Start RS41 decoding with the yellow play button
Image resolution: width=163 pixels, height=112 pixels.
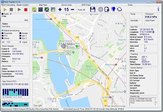pyautogui.click(x=5, y=10)
